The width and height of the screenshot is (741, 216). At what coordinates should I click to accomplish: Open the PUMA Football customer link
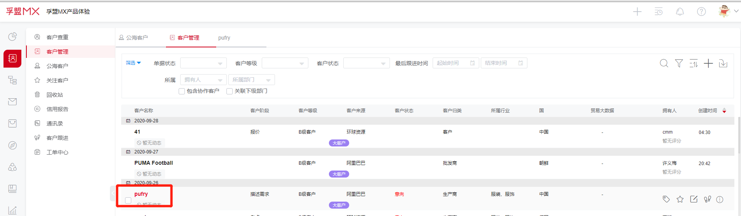[x=153, y=163]
